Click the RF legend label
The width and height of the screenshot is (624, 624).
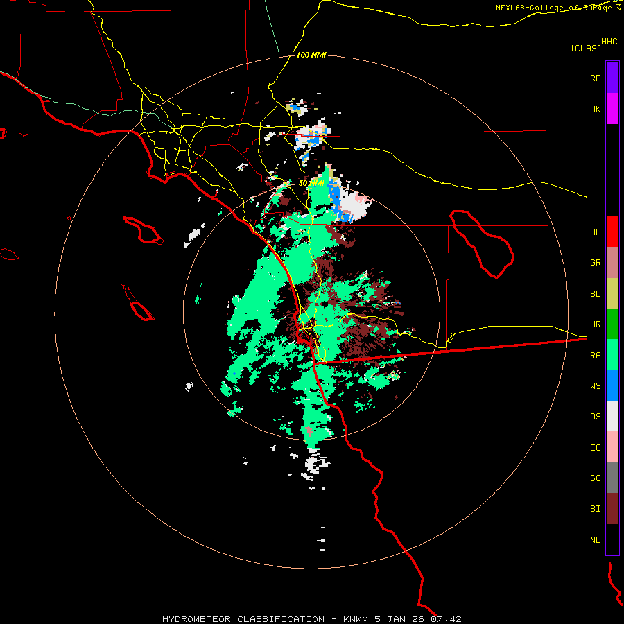click(595, 78)
